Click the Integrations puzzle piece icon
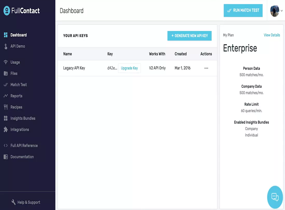Image resolution: width=285 pixels, height=210 pixels. pos(6,129)
